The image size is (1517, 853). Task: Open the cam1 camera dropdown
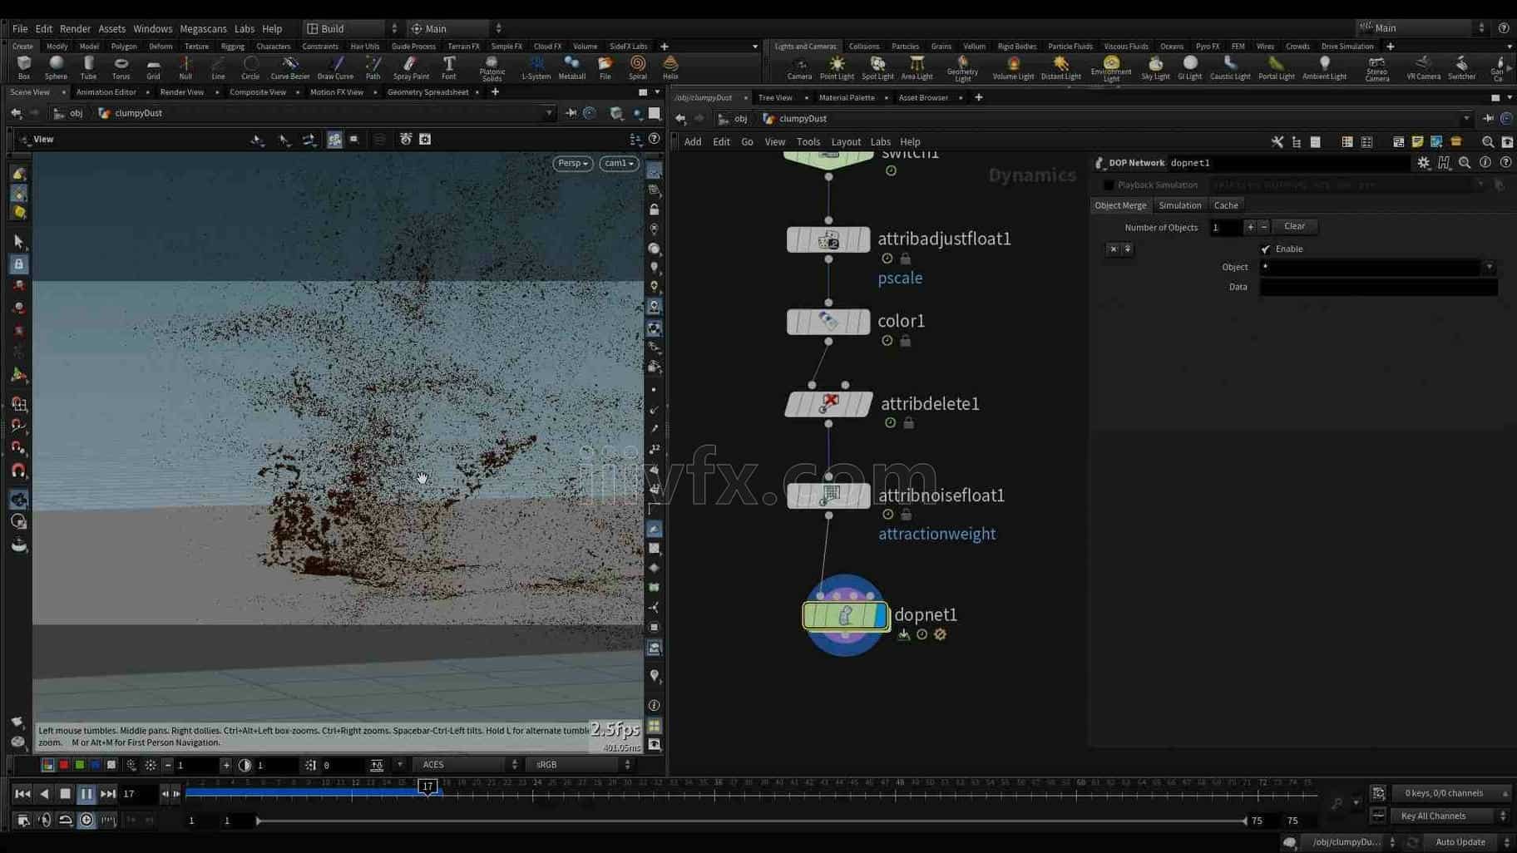click(x=620, y=164)
